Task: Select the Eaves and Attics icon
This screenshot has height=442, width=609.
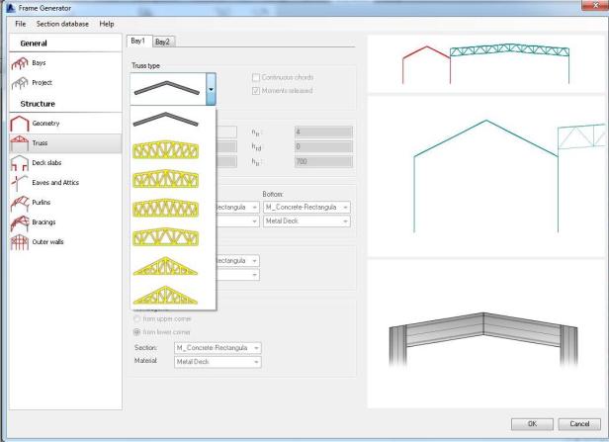Action: 20,183
